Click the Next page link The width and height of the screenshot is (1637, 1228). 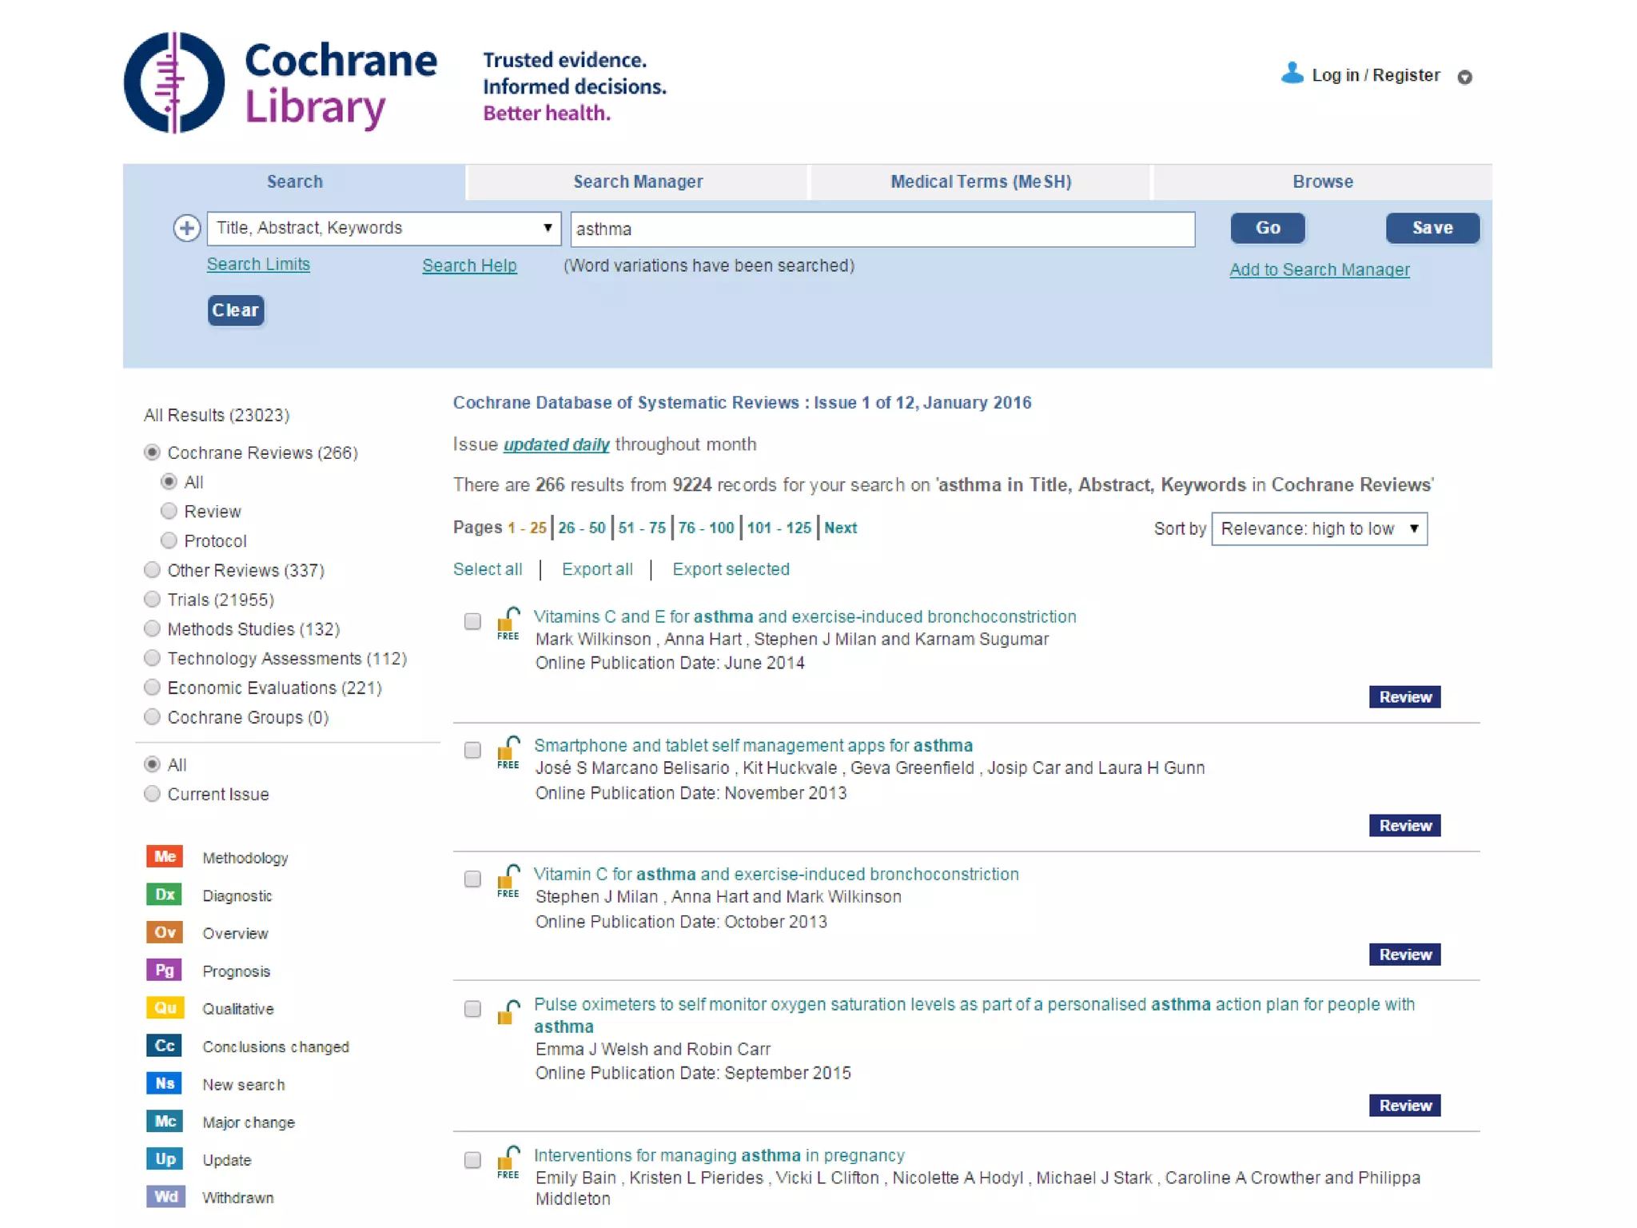pyautogui.click(x=841, y=528)
